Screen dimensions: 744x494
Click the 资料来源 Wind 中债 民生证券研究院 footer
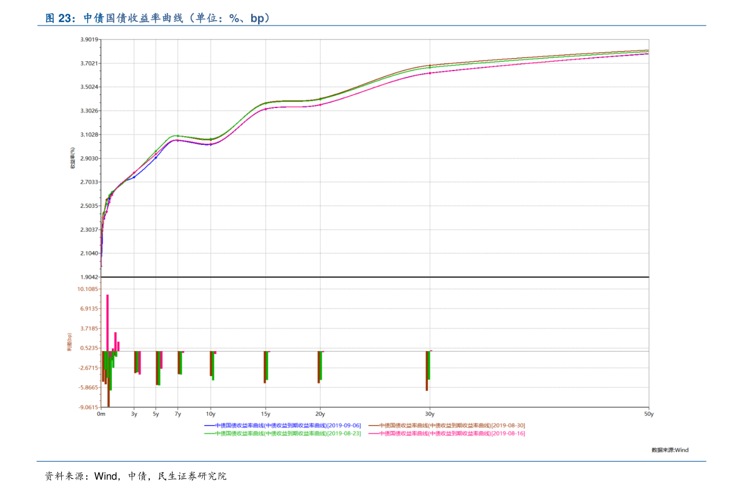[136, 476]
